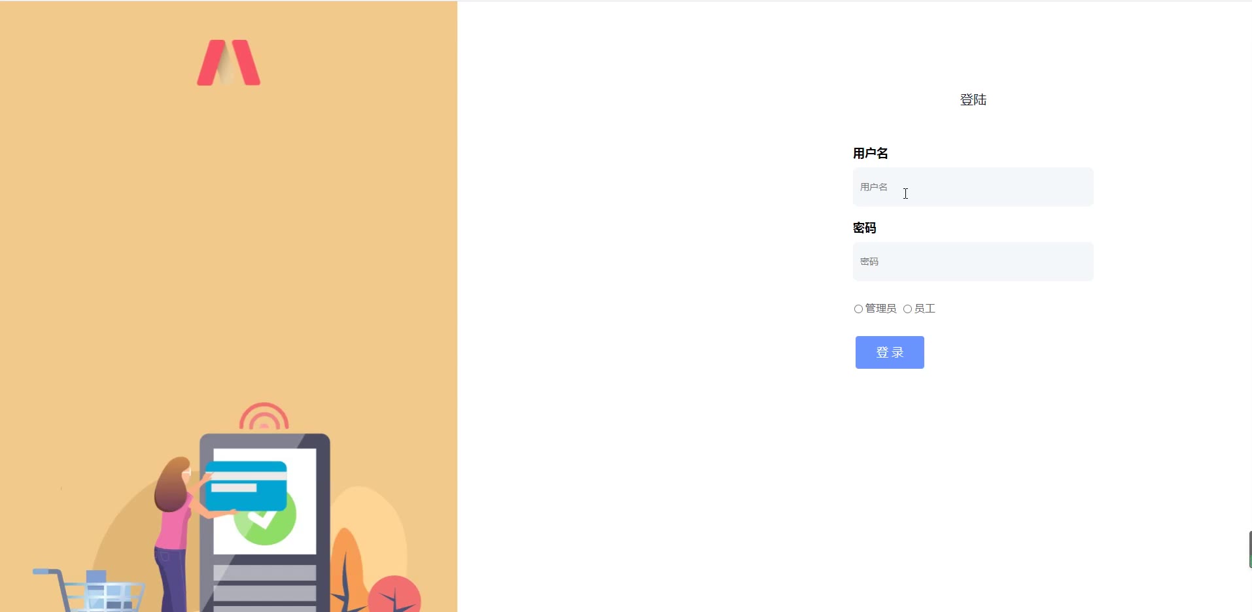This screenshot has width=1252, height=612.
Task: Click the dark handle at right window edge
Action: pyautogui.click(x=1250, y=549)
